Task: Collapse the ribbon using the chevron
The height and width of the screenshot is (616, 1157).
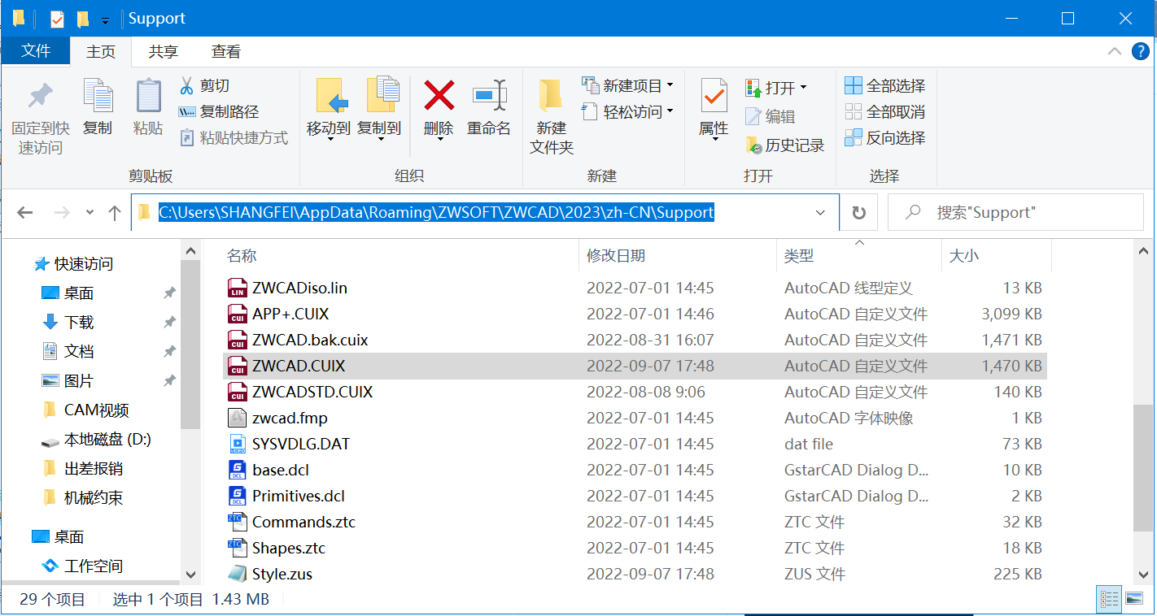Action: [1115, 51]
